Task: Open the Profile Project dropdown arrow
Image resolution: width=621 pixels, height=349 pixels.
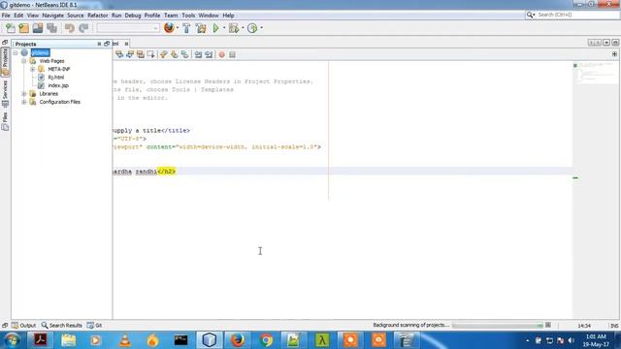Action: (261, 28)
